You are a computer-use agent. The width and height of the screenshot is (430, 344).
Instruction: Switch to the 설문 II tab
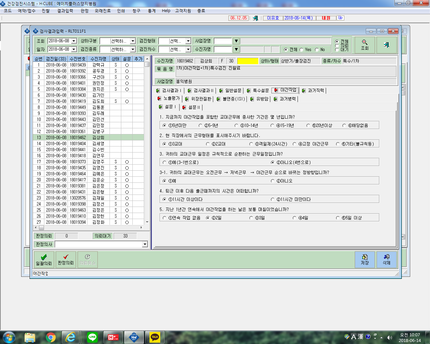(x=191, y=107)
